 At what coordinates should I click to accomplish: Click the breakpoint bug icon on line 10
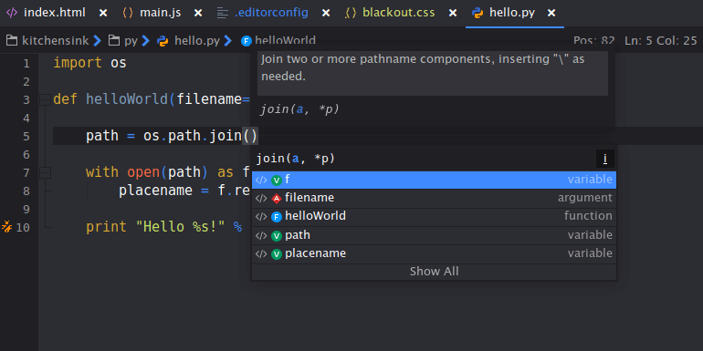pyautogui.click(x=7, y=226)
